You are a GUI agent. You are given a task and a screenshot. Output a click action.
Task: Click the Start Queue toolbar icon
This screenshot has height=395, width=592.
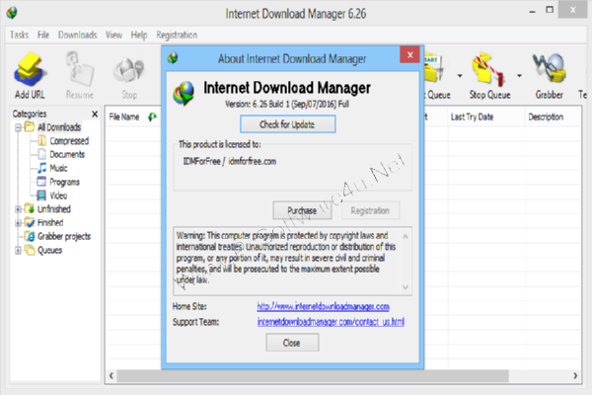coord(437,76)
